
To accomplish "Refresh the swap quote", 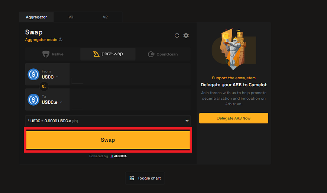I will pos(177,35).
